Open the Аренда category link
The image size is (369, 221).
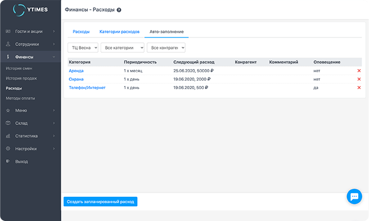click(76, 71)
